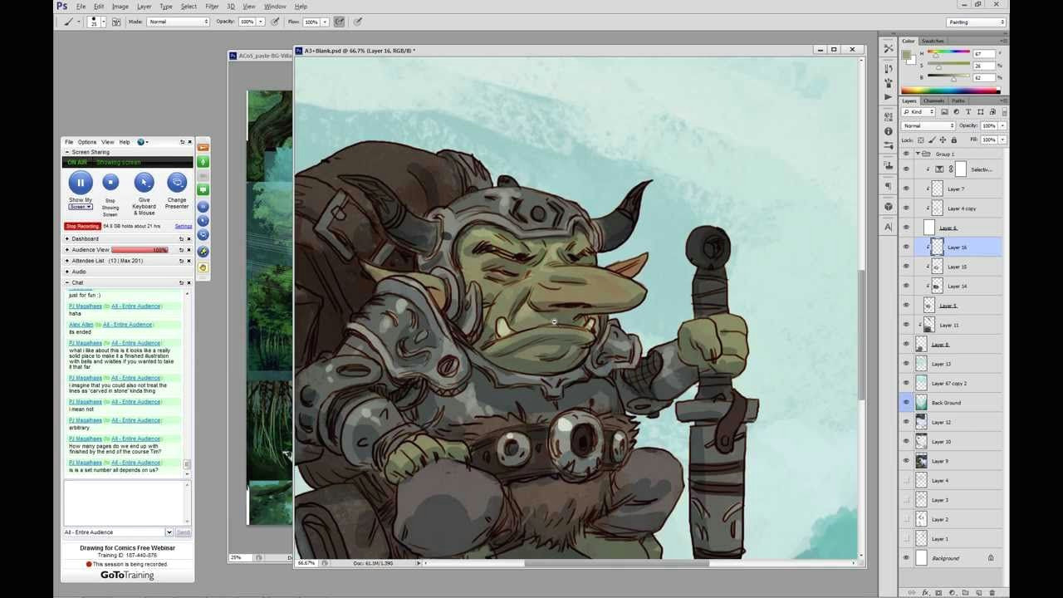Click the color spectrum ramp in Color panel

951,90
